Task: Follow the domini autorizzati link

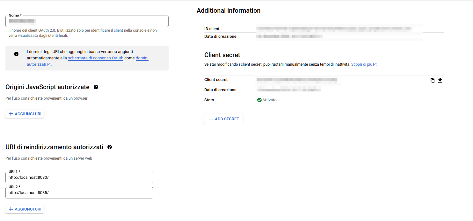Action: [142, 58]
